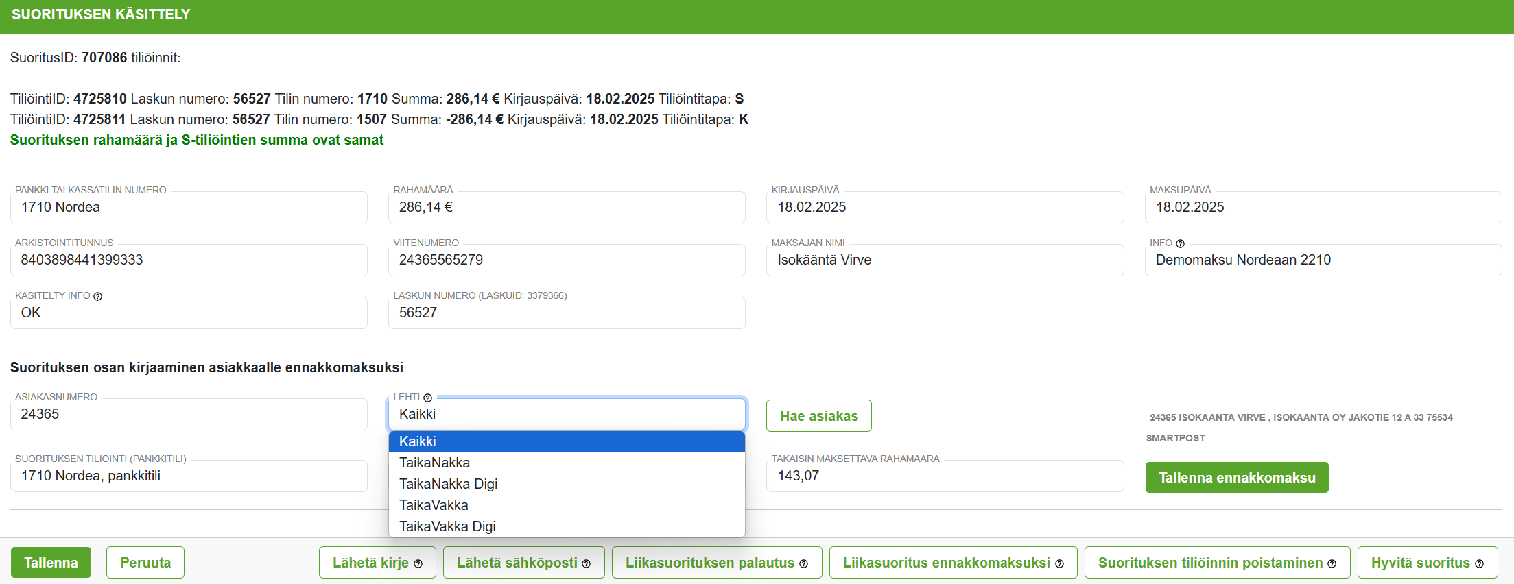The height and width of the screenshot is (584, 1514).
Task: Click the Laskun numero field 56527
Action: (567, 313)
